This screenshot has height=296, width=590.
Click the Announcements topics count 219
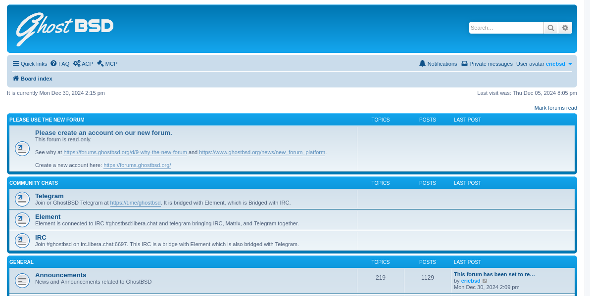tap(381, 278)
